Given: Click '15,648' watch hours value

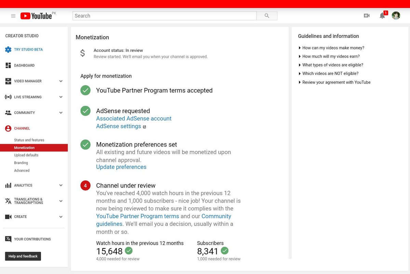Looking at the screenshot, I should (x=109, y=251).
